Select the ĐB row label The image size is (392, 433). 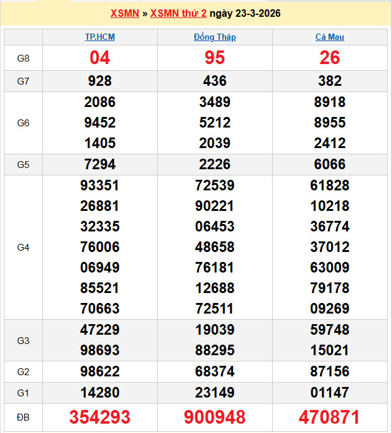[23, 416]
